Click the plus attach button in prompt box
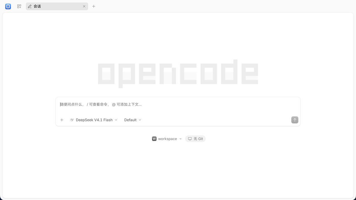This screenshot has width=356, height=200. click(x=62, y=120)
